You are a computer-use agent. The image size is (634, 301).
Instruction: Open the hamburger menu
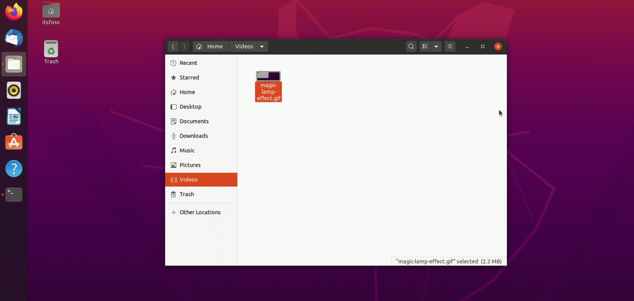(x=449, y=46)
